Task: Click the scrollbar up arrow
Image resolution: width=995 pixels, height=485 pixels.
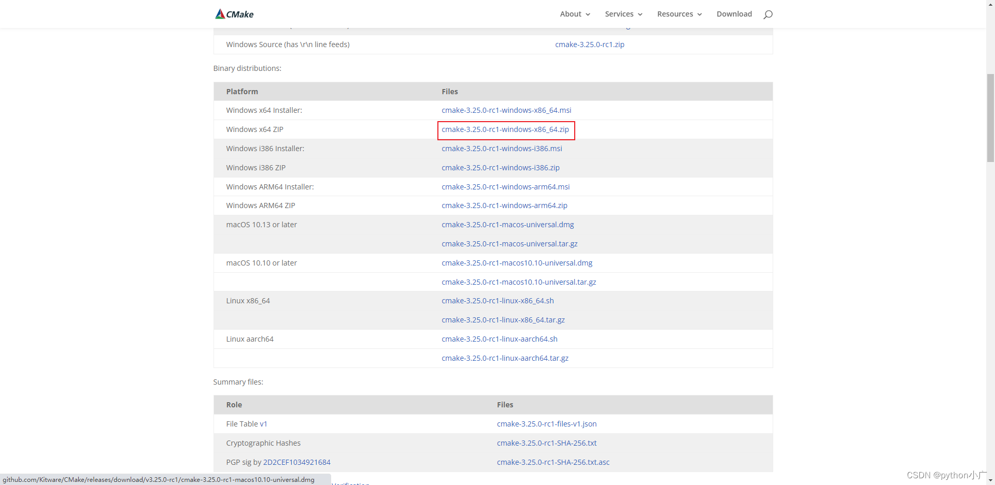Action: tap(990, 4)
